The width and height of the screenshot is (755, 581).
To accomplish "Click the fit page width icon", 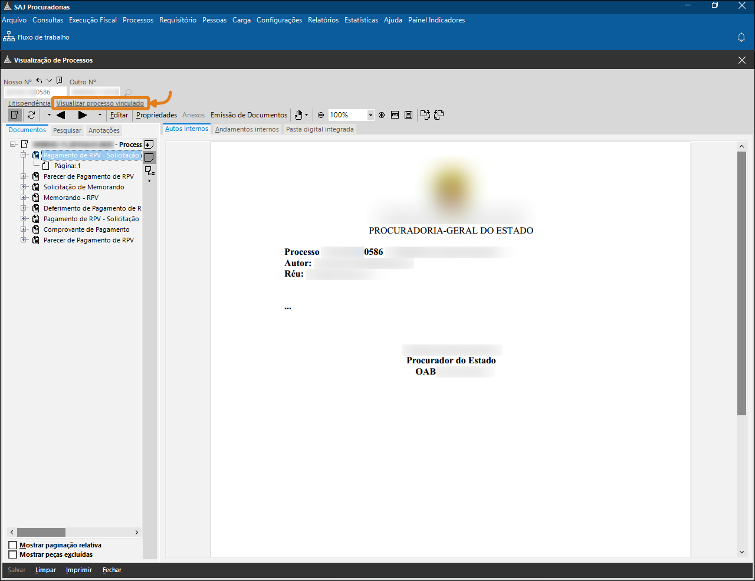I will pos(395,115).
